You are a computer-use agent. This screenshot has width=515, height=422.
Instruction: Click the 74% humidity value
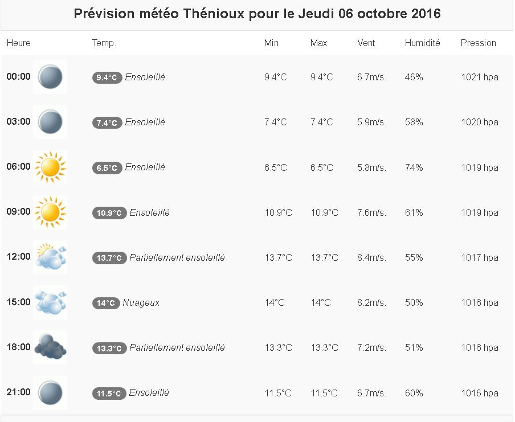pyautogui.click(x=414, y=167)
